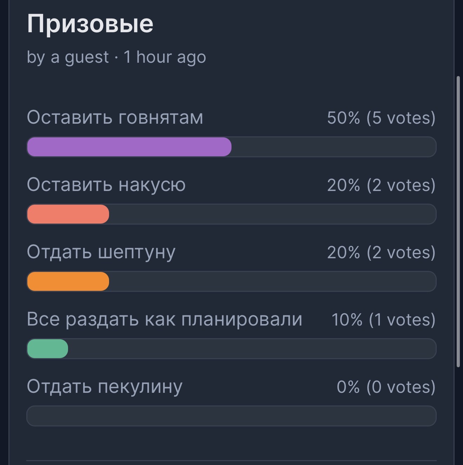This screenshot has height=465, width=463.
Task: Click the green 10% progress bar
Action: pos(47,349)
